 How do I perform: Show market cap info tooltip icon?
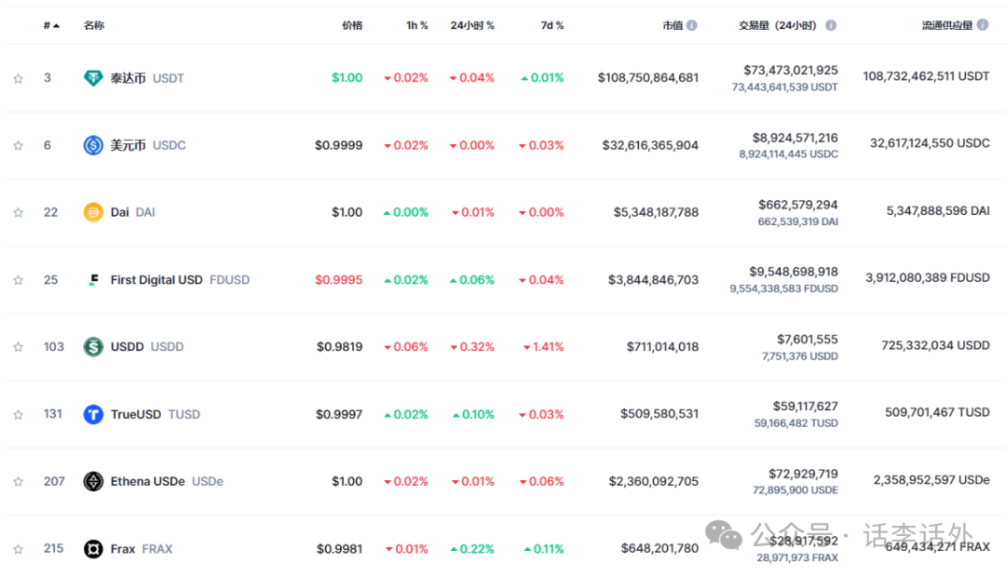[691, 26]
